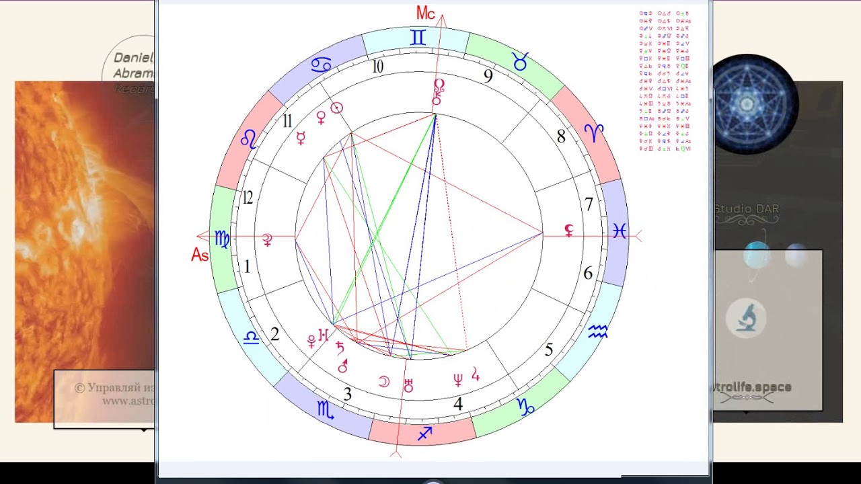This screenshot has width=861, height=484.
Task: Click house number 2
Action: (x=274, y=334)
